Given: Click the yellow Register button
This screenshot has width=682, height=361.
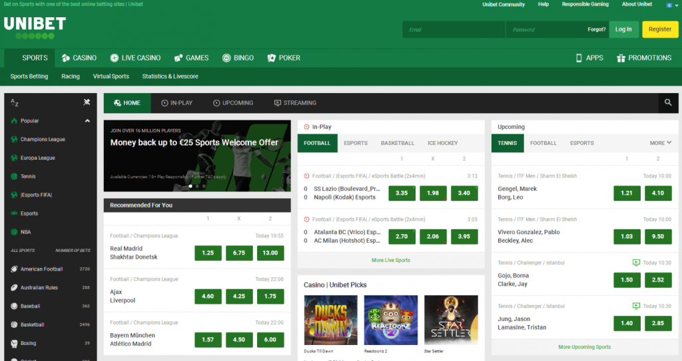Looking at the screenshot, I should 660,29.
